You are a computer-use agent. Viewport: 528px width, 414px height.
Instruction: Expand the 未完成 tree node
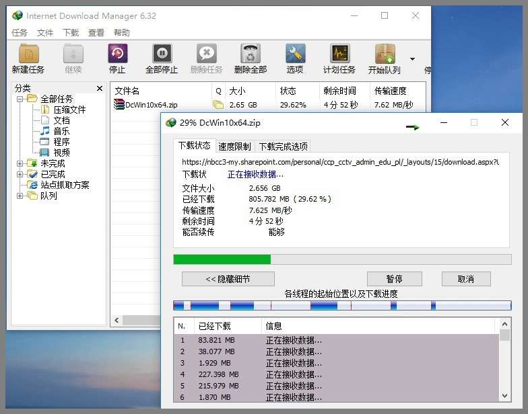[x=20, y=164]
